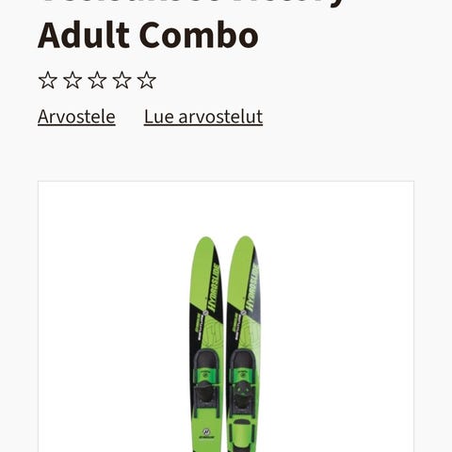Viewport: 452px width, 452px height.
Task: Give a four-star rating with the fourth star
Action: point(121,80)
